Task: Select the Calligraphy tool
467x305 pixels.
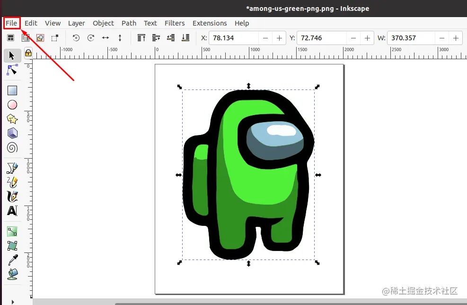Action: click(12, 197)
